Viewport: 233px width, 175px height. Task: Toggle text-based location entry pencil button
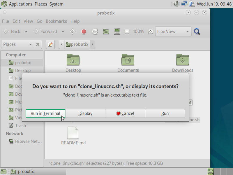click(x=50, y=44)
